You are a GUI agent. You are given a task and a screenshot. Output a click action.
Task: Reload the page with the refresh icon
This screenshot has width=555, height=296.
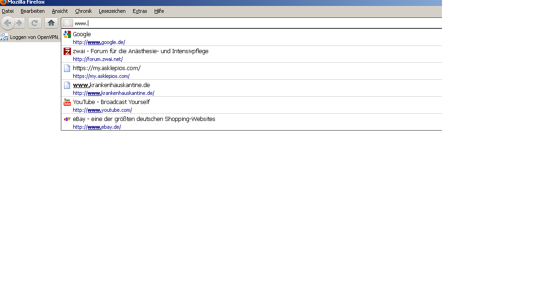coord(34,23)
